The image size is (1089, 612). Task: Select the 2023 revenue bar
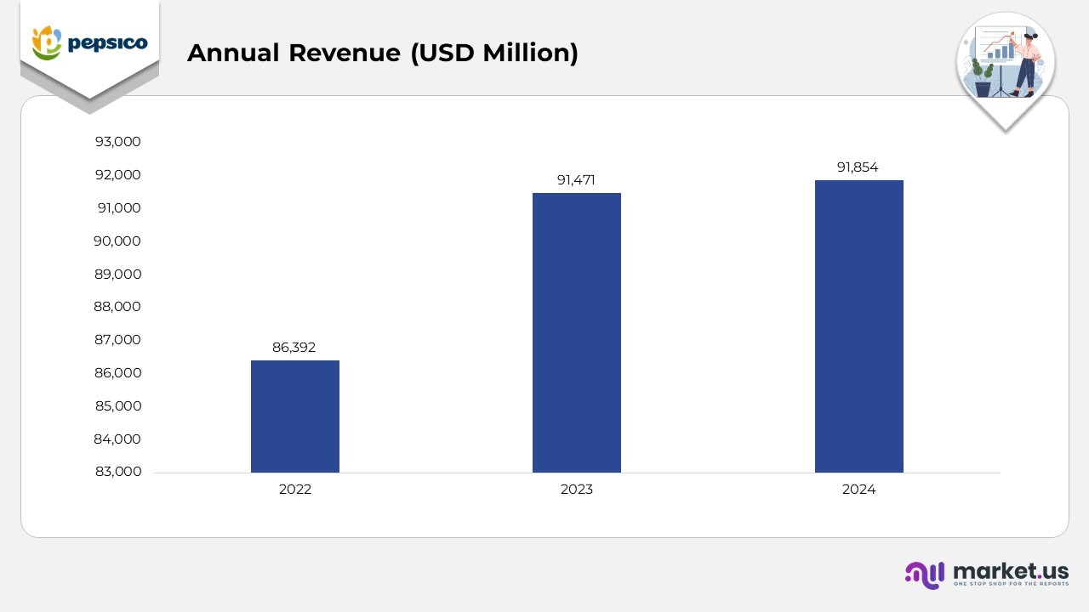pyautogui.click(x=577, y=331)
